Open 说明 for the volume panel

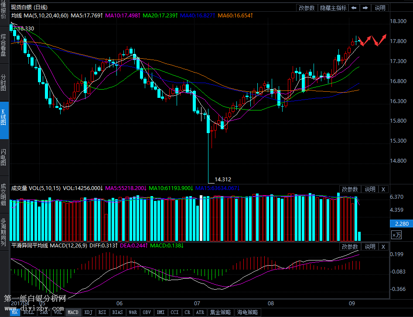point(370,189)
